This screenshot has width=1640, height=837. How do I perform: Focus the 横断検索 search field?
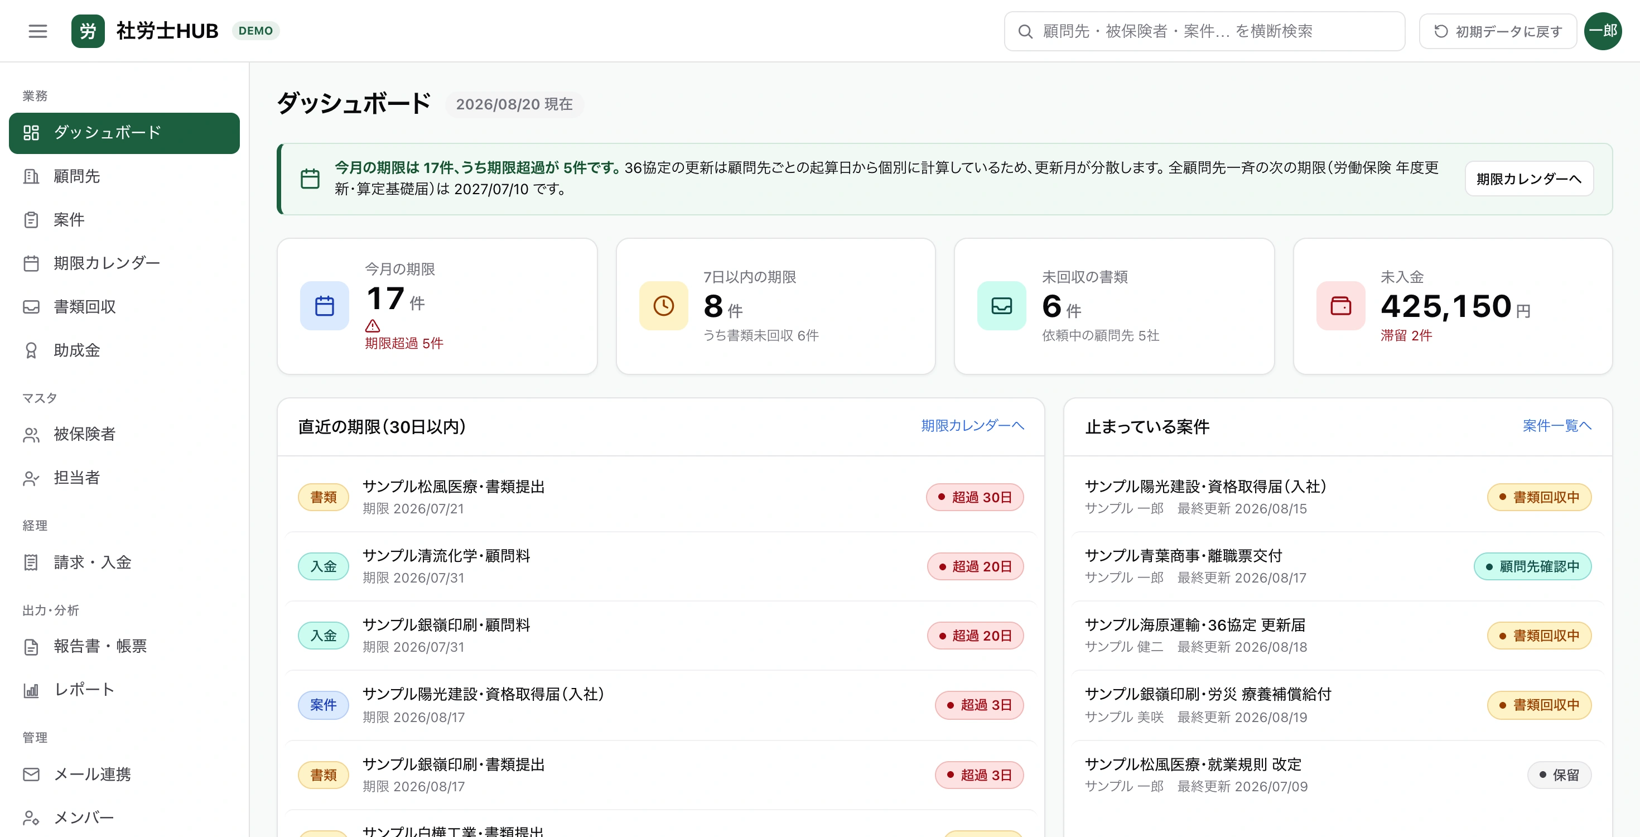pos(1204,31)
